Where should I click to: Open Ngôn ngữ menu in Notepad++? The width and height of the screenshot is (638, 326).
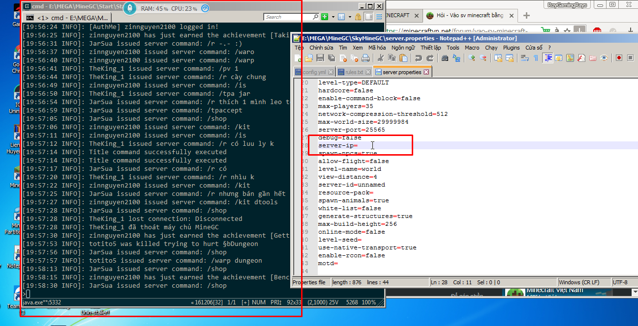(403, 48)
